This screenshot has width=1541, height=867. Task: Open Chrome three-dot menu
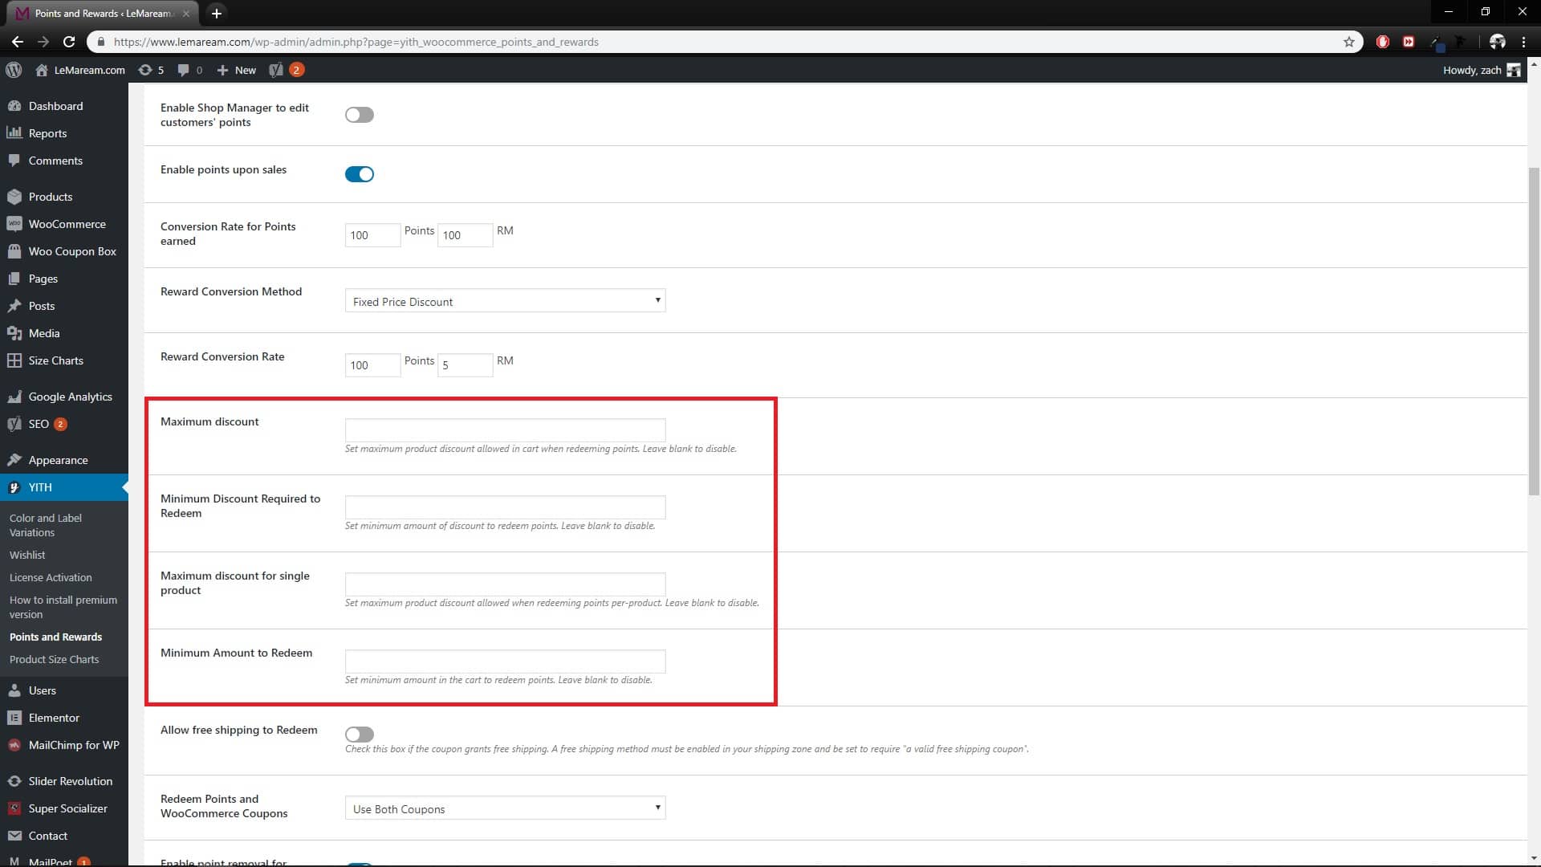[1523, 42]
